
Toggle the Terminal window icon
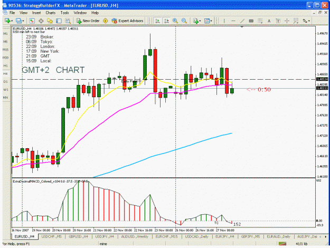[59, 21]
